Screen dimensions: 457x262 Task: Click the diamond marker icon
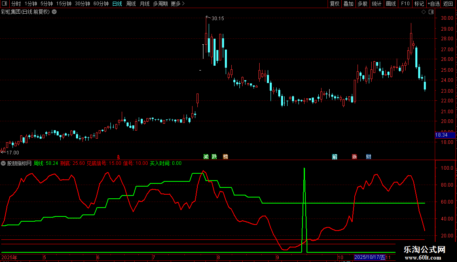pyautogui.click(x=423, y=12)
